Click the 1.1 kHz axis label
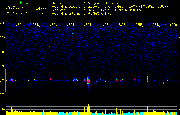 [x=2, y=37]
